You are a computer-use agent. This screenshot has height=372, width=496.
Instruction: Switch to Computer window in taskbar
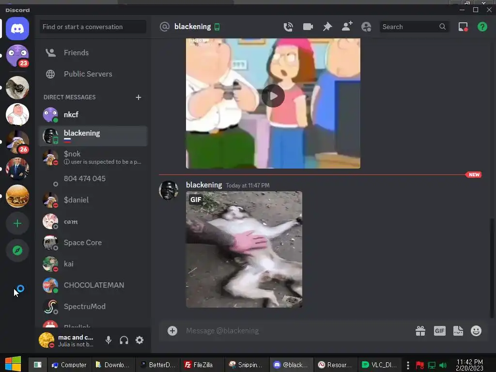[x=69, y=365]
